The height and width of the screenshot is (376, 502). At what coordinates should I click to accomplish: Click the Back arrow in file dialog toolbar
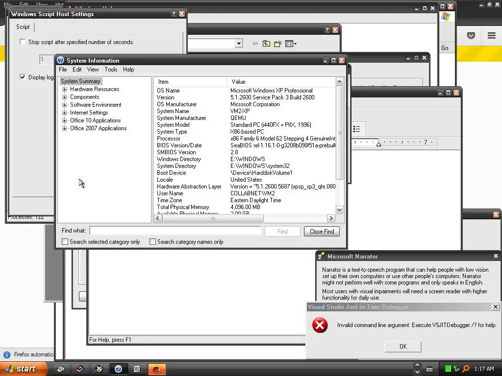255,44
